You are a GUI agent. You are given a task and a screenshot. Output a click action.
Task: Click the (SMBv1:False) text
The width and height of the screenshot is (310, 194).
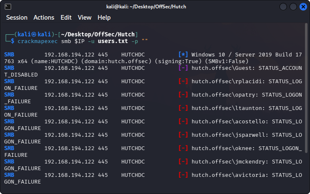coord(227,61)
